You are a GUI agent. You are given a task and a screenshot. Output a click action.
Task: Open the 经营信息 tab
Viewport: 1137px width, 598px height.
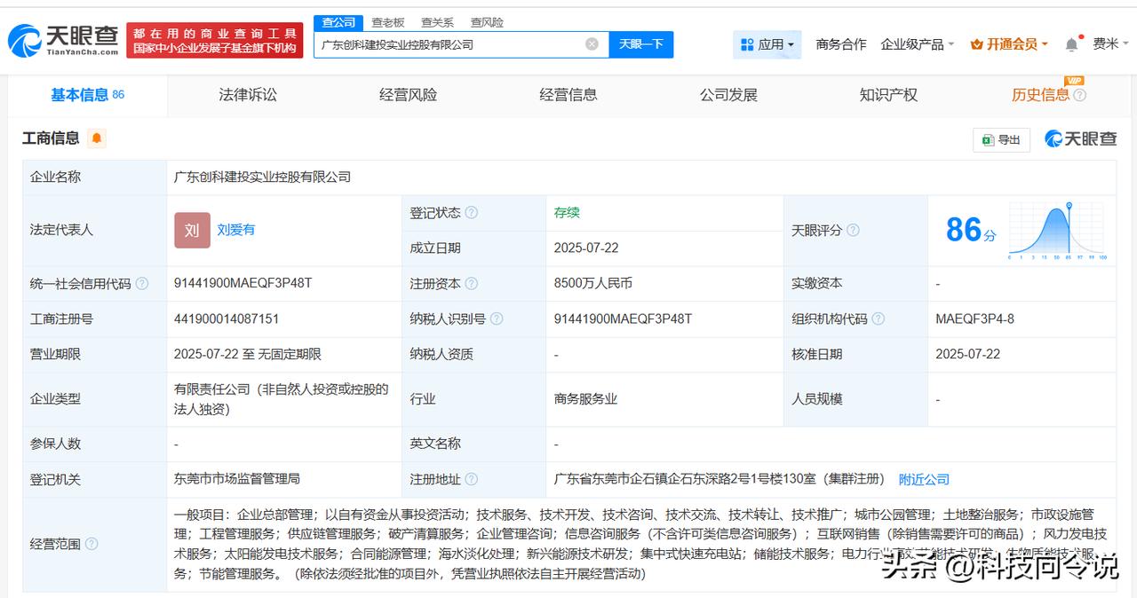pyautogui.click(x=568, y=95)
